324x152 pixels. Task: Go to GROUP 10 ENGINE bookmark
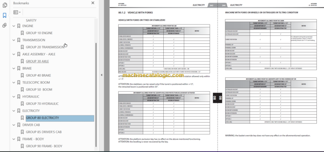(39, 33)
